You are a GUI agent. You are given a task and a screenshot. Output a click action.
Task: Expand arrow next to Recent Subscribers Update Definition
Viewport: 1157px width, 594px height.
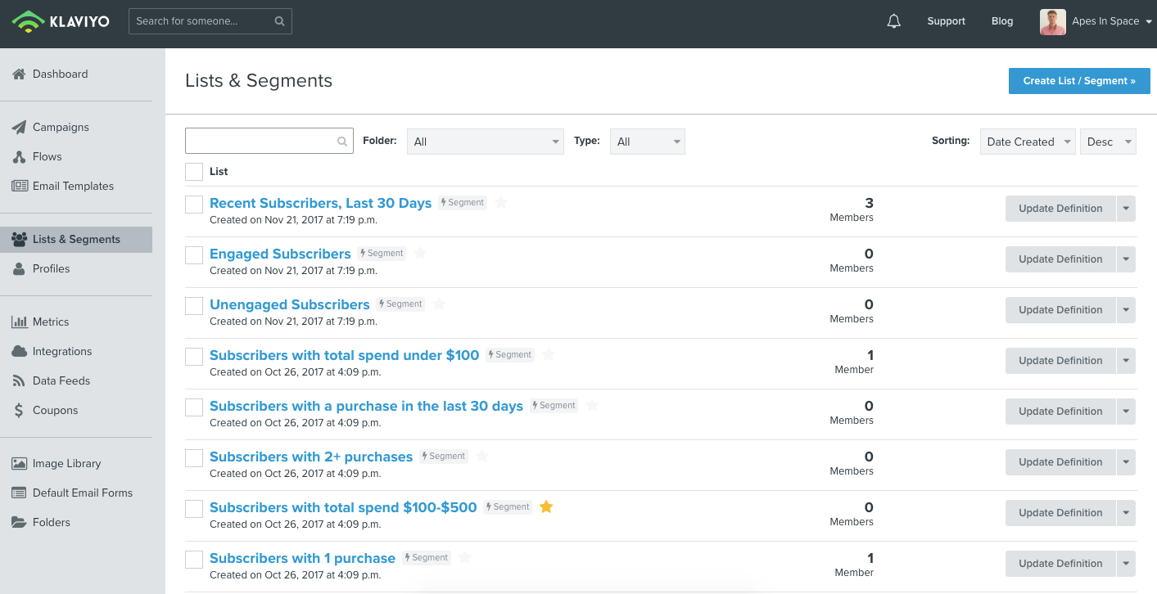click(x=1126, y=209)
